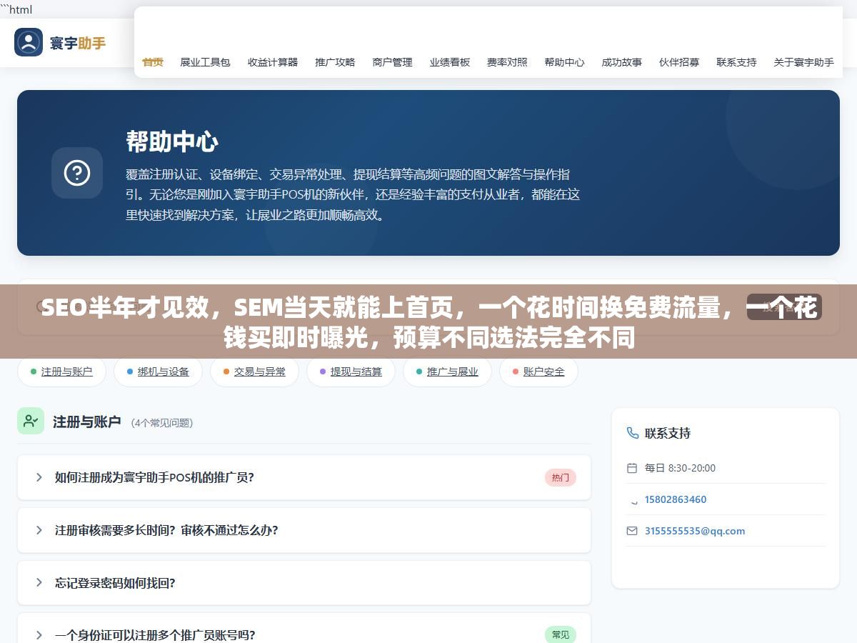Image resolution: width=857 pixels, height=643 pixels.
Task: Go to 收益计算器 page
Action: coord(273,62)
